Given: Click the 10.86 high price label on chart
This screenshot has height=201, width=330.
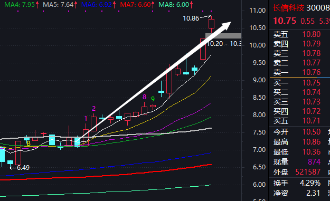Looking at the screenshot, I should click(191, 18).
